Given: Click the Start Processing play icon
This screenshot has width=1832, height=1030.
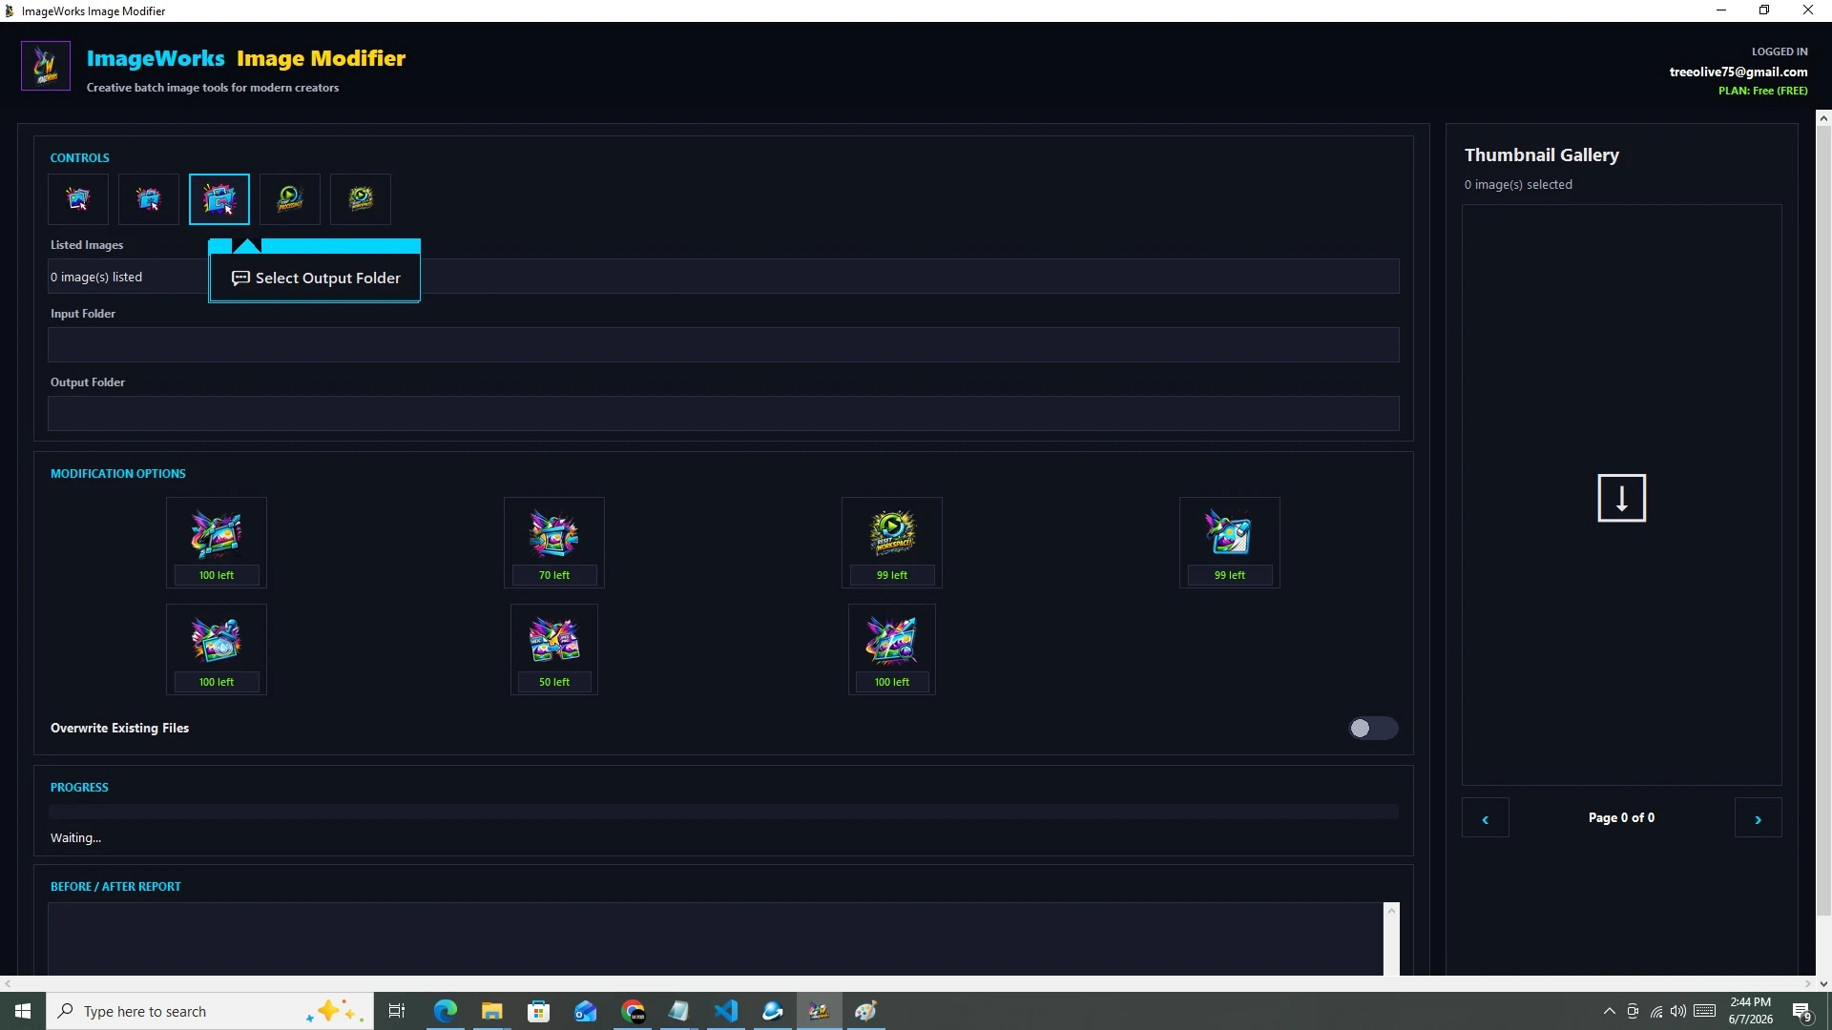Looking at the screenshot, I should coord(290,199).
